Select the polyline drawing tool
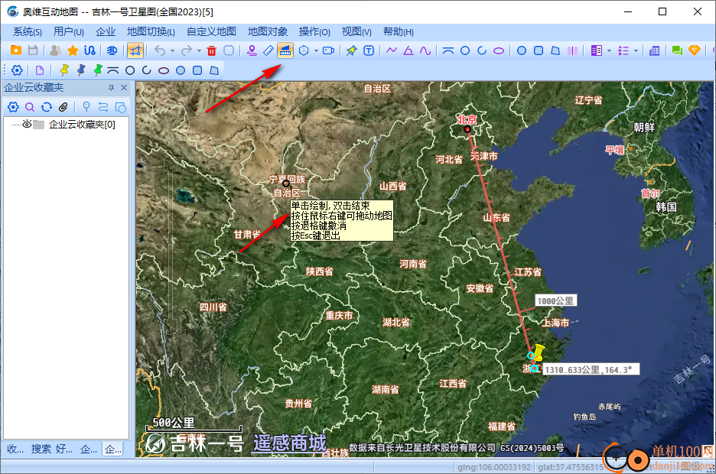Image resolution: width=716 pixels, height=474 pixels. [x=392, y=50]
